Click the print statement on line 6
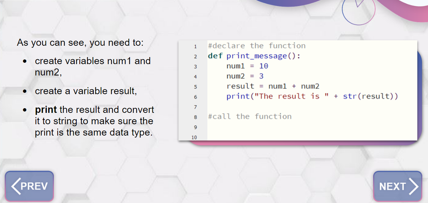Viewport: 428px width, 203px height. click(312, 96)
